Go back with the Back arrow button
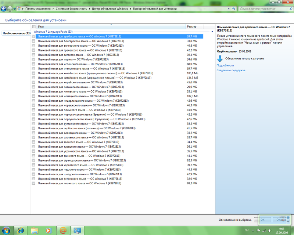 point(4,8)
